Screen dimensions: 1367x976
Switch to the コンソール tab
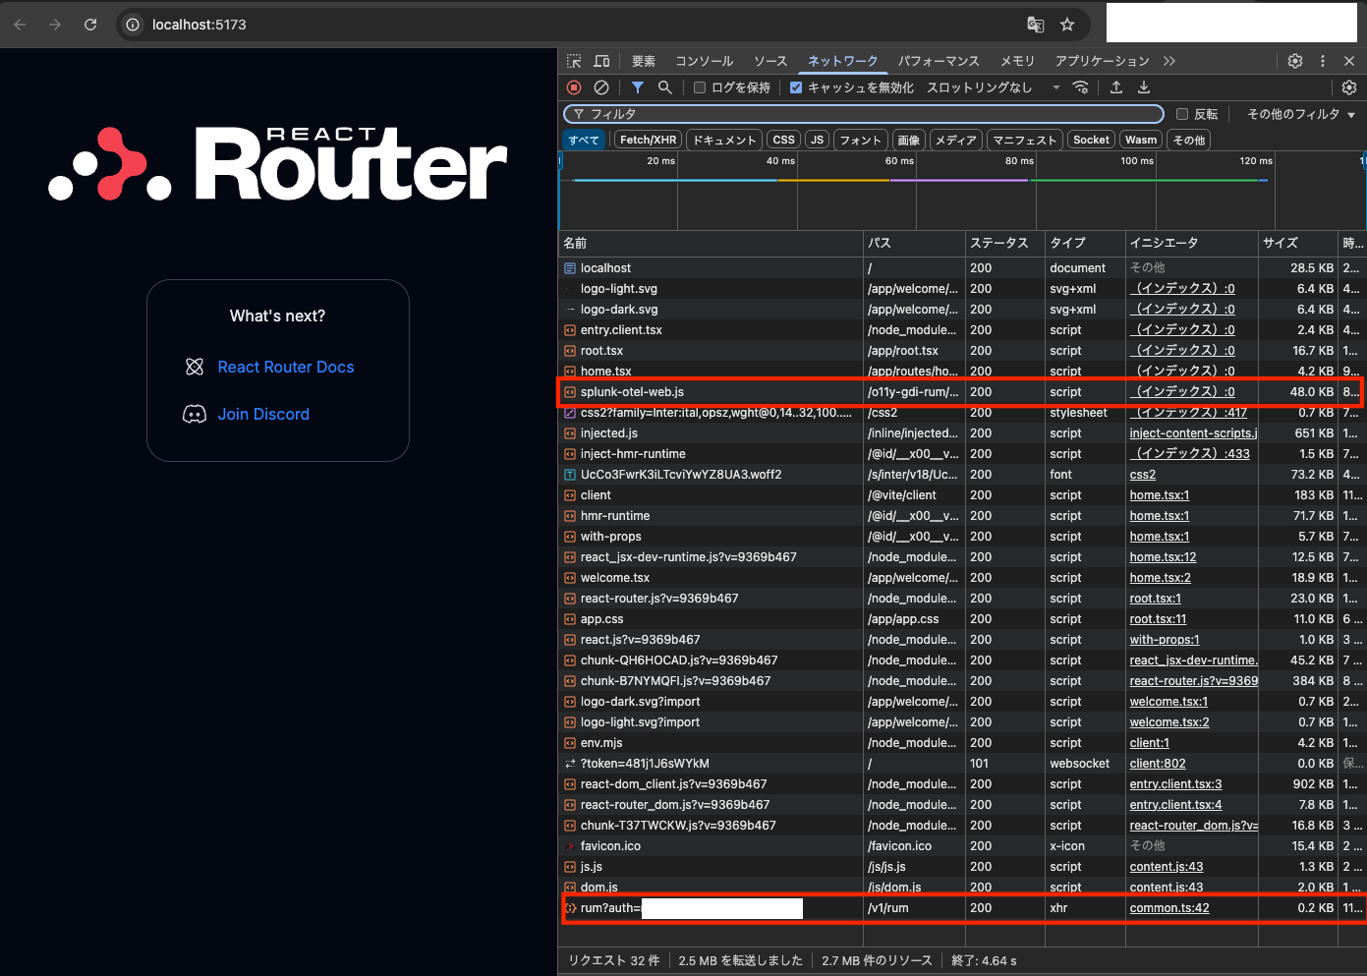[x=705, y=61]
